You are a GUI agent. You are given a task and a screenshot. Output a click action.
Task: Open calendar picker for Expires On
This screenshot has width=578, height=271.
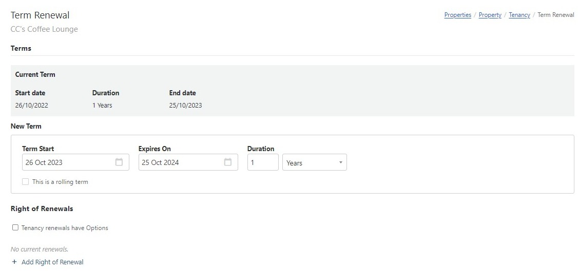coord(228,162)
